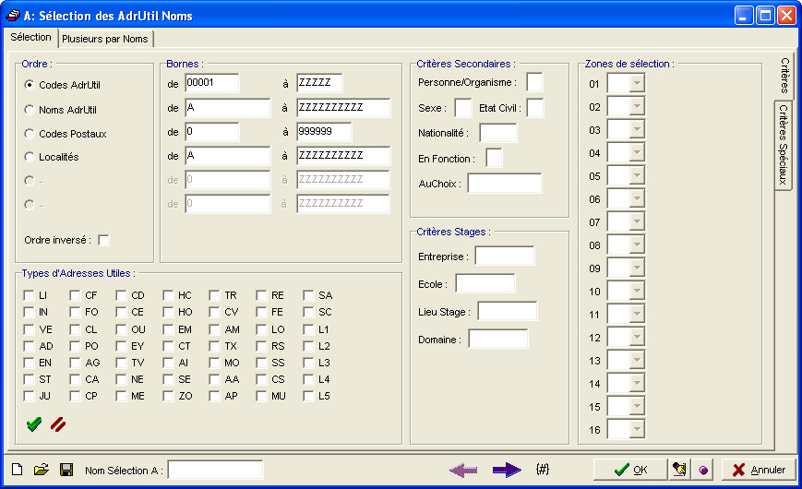Expand selection zone 12 combo box
Screen dimensions: 802x489
click(x=637, y=337)
